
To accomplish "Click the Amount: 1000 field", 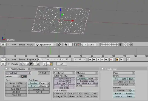I will (16, 83).
